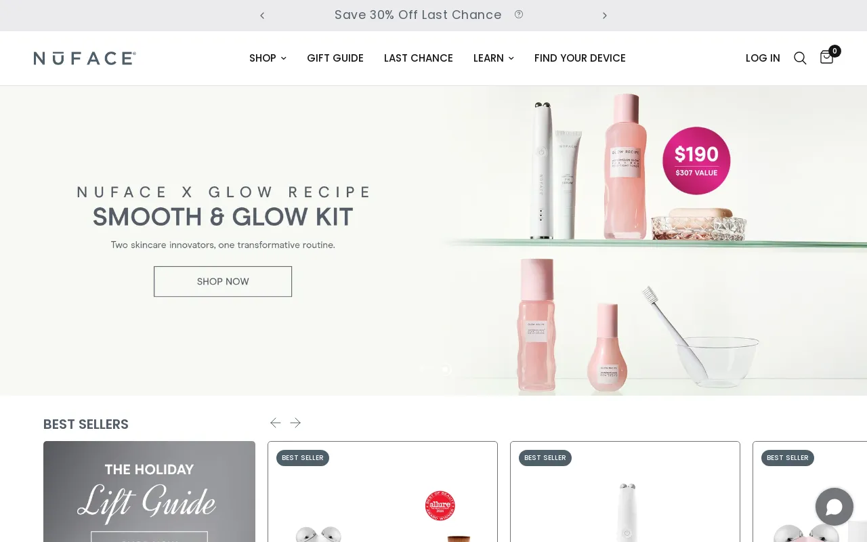
Task: Expand the LEARN dropdown menu
Action: [x=493, y=58]
